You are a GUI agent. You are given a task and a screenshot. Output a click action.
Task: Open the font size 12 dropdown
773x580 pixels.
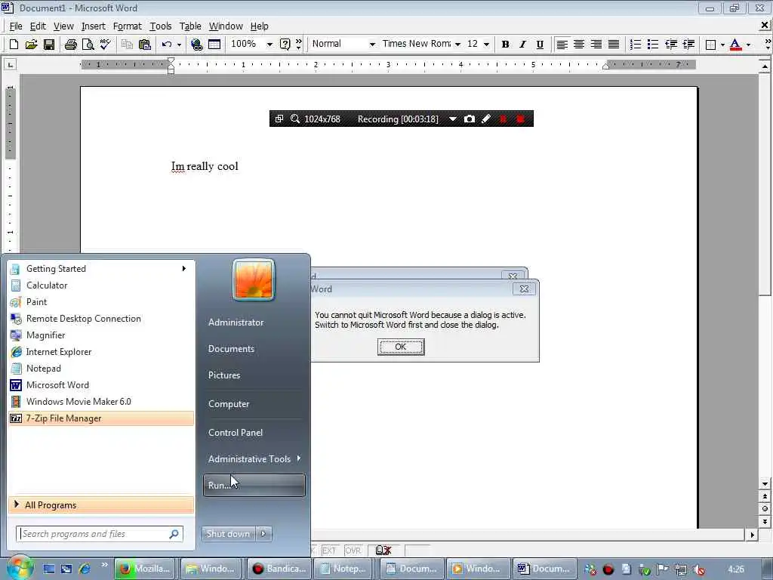[x=486, y=45]
